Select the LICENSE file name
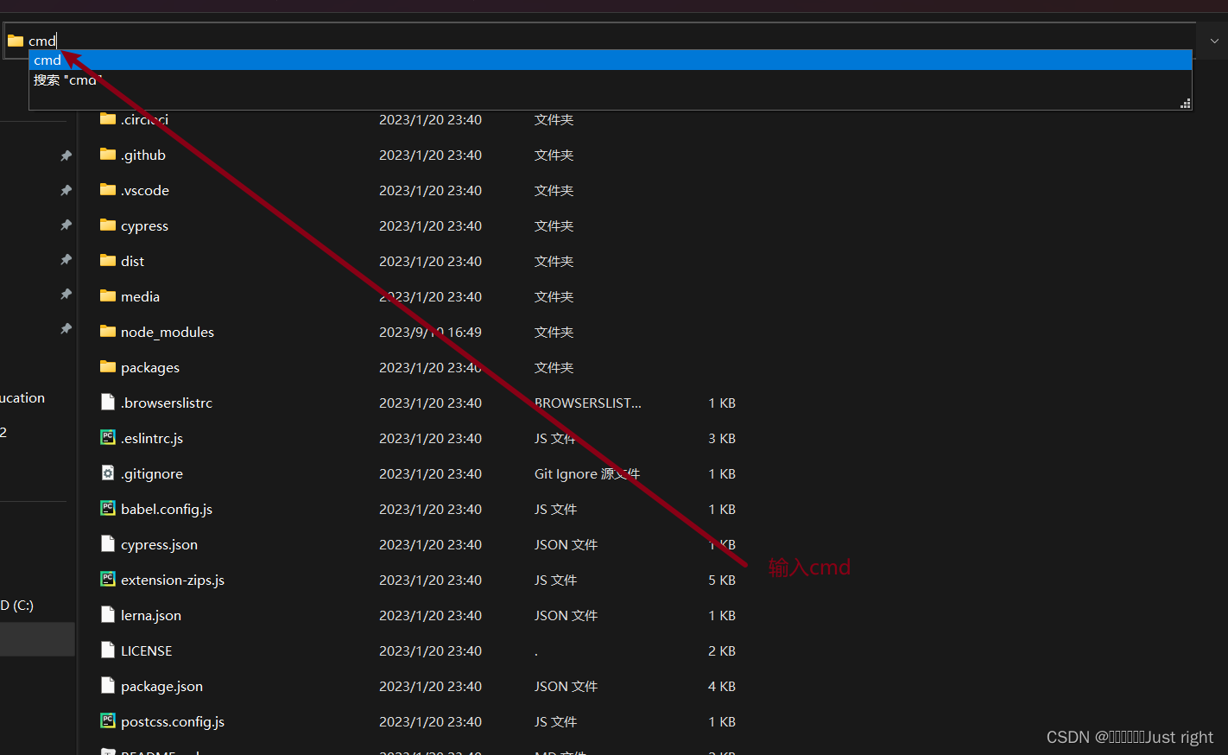 (147, 650)
